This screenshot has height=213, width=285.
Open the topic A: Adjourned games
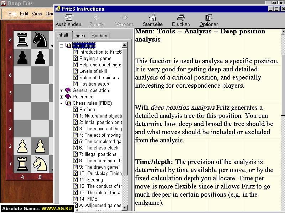coord(100,205)
